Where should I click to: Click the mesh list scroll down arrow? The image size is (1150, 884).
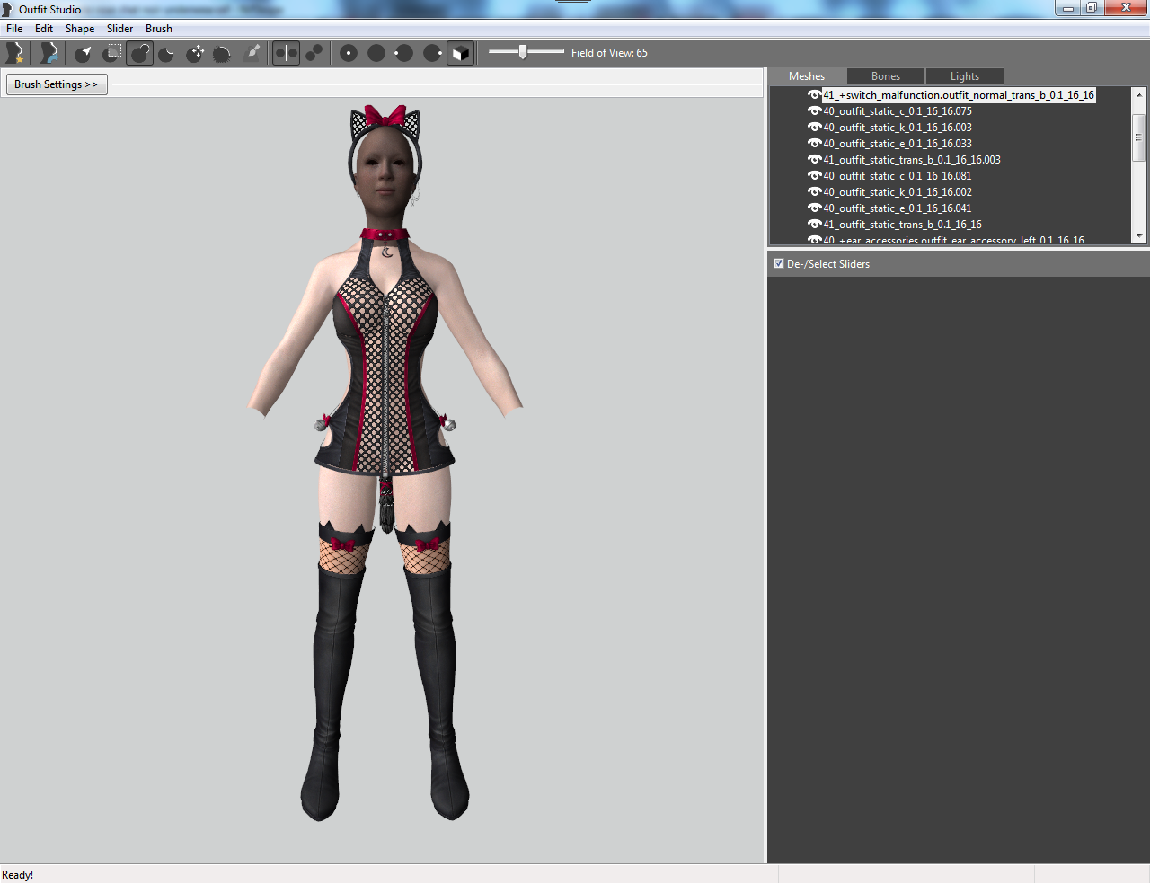[1139, 236]
